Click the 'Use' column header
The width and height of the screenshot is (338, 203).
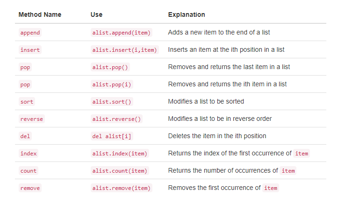coord(96,15)
